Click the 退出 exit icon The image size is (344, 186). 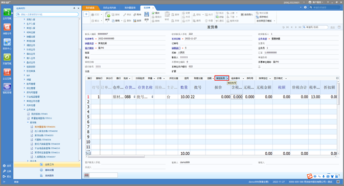click(4, 176)
